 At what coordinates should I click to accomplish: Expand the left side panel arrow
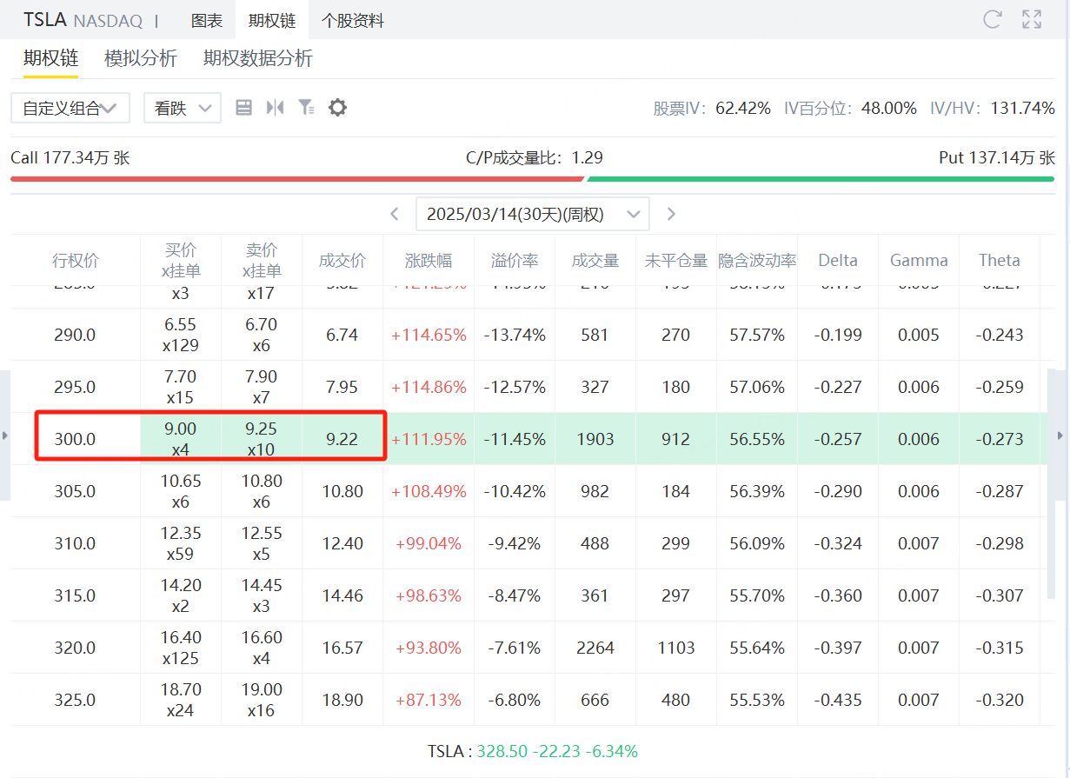pos(5,435)
